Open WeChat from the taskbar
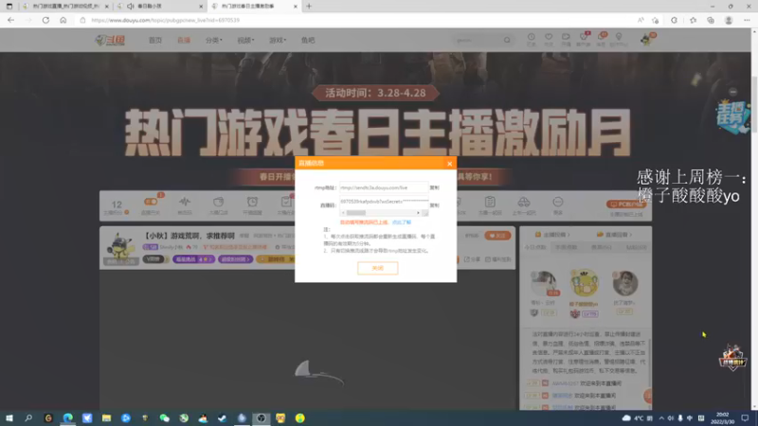Screen dimensions: 758x426 [164, 418]
